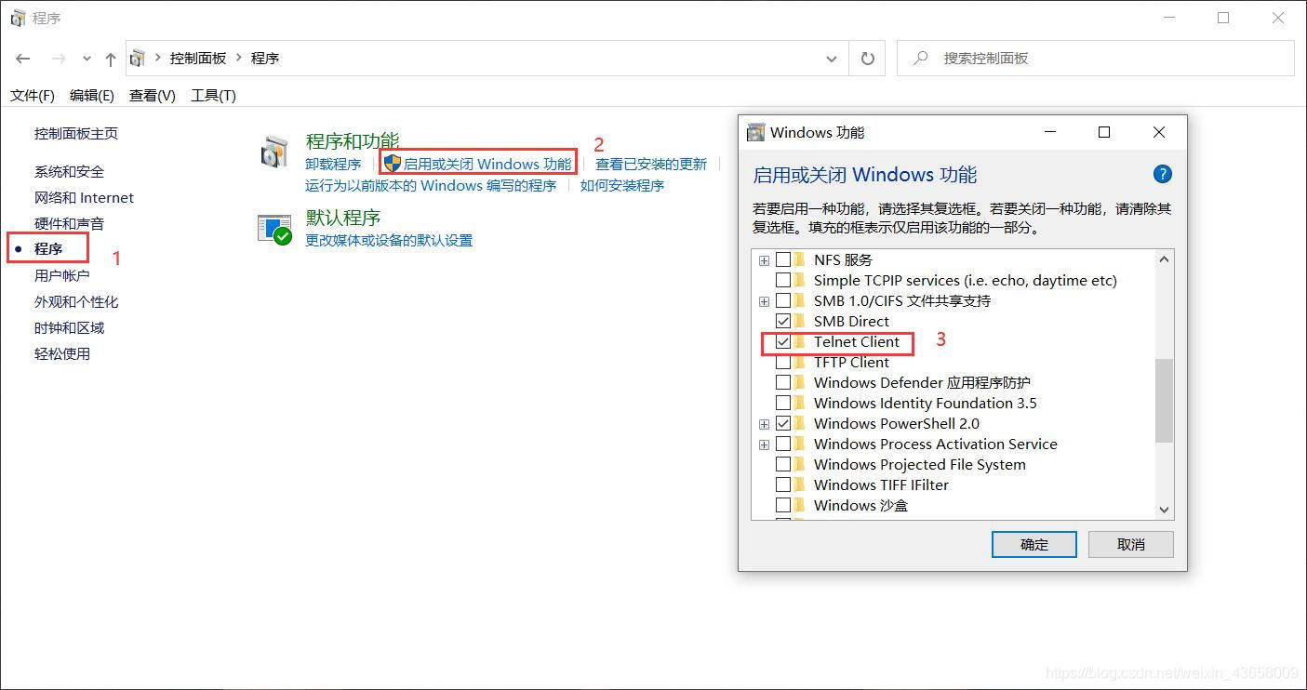The width and height of the screenshot is (1307, 690).
Task: Open 外观和个性化 category
Action: 76,302
